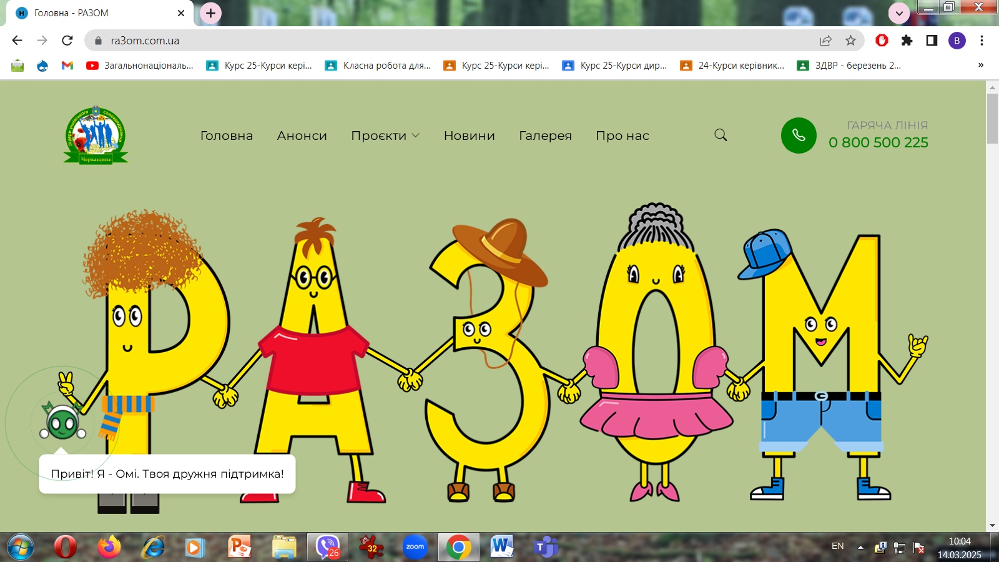Viewport: 999px width, 562px height.
Task: Open the 24-Курси керівник... bookmark
Action: (x=732, y=66)
